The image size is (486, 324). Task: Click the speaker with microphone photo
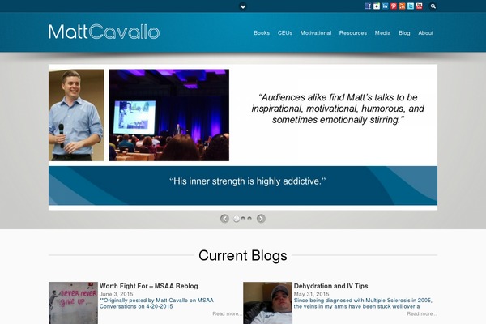76,115
